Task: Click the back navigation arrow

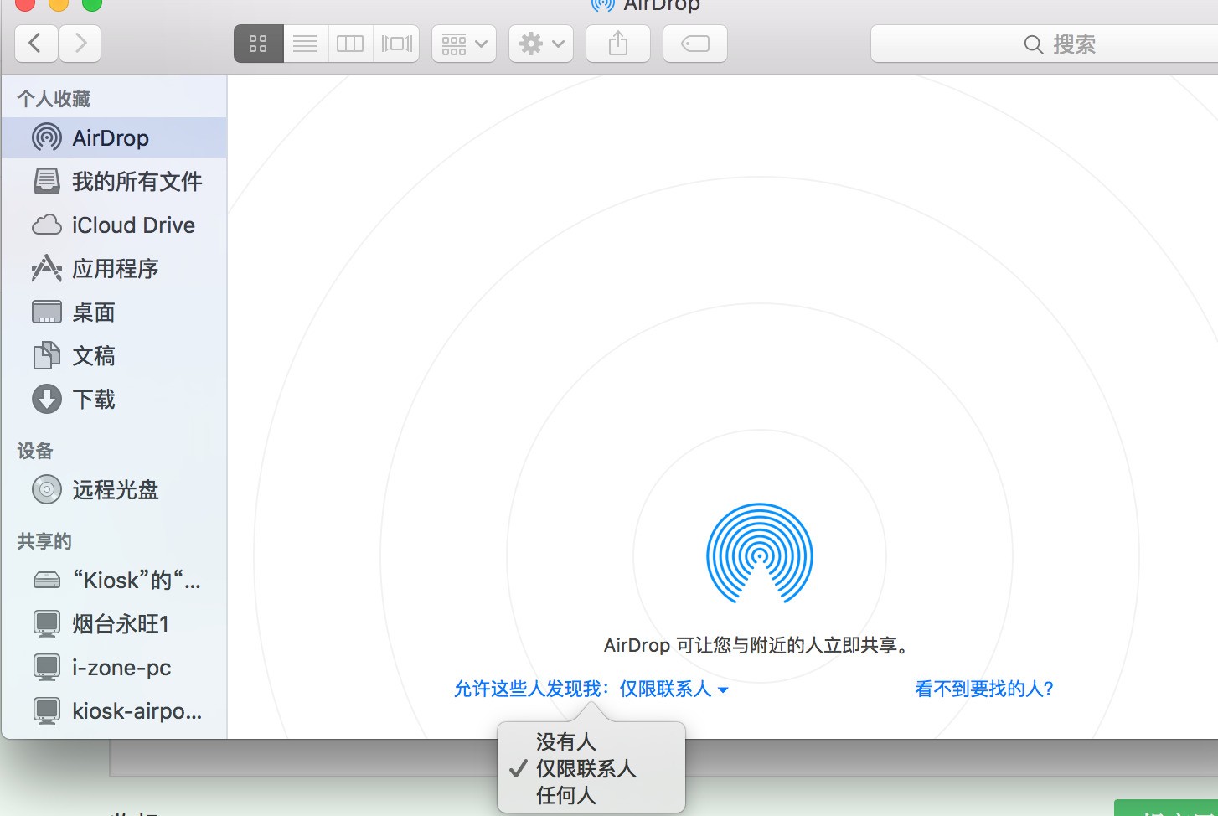Action: tap(36, 43)
